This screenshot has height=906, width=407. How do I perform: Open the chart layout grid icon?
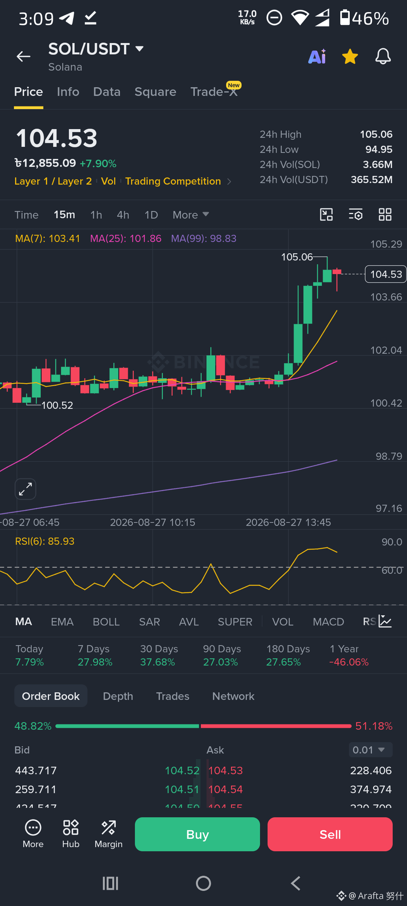tap(385, 214)
